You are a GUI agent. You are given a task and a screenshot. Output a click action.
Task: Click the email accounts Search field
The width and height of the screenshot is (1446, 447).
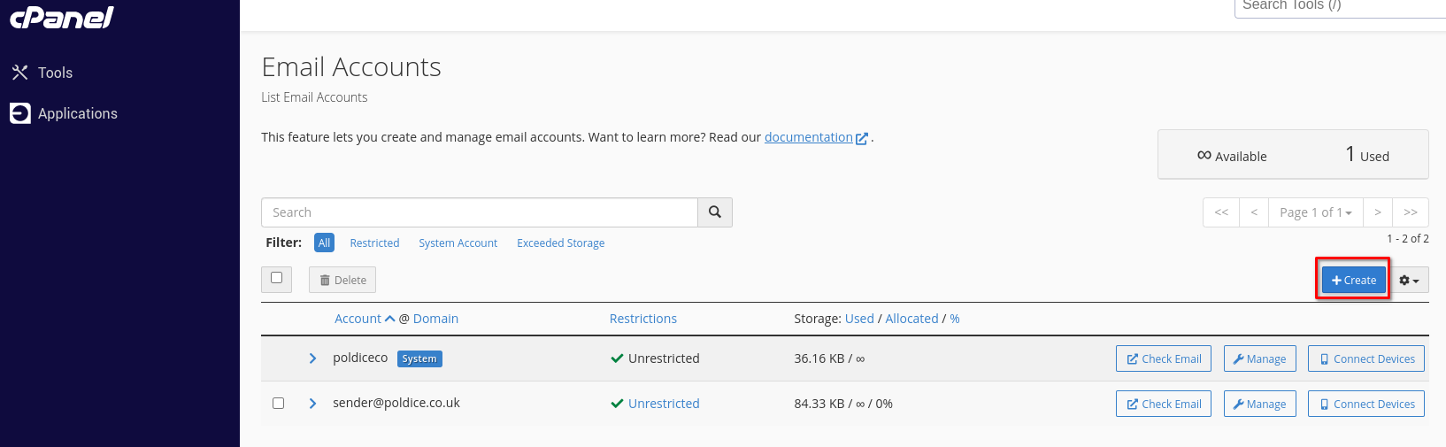(480, 212)
